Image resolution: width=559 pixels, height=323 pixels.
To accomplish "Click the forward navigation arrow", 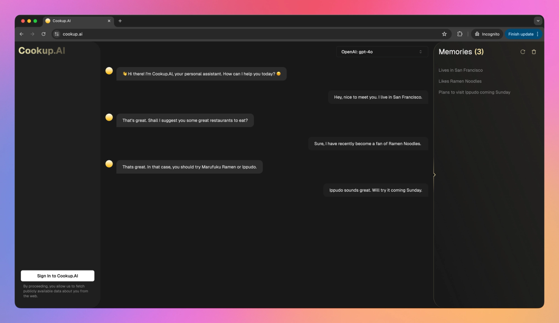I will pyautogui.click(x=32, y=34).
